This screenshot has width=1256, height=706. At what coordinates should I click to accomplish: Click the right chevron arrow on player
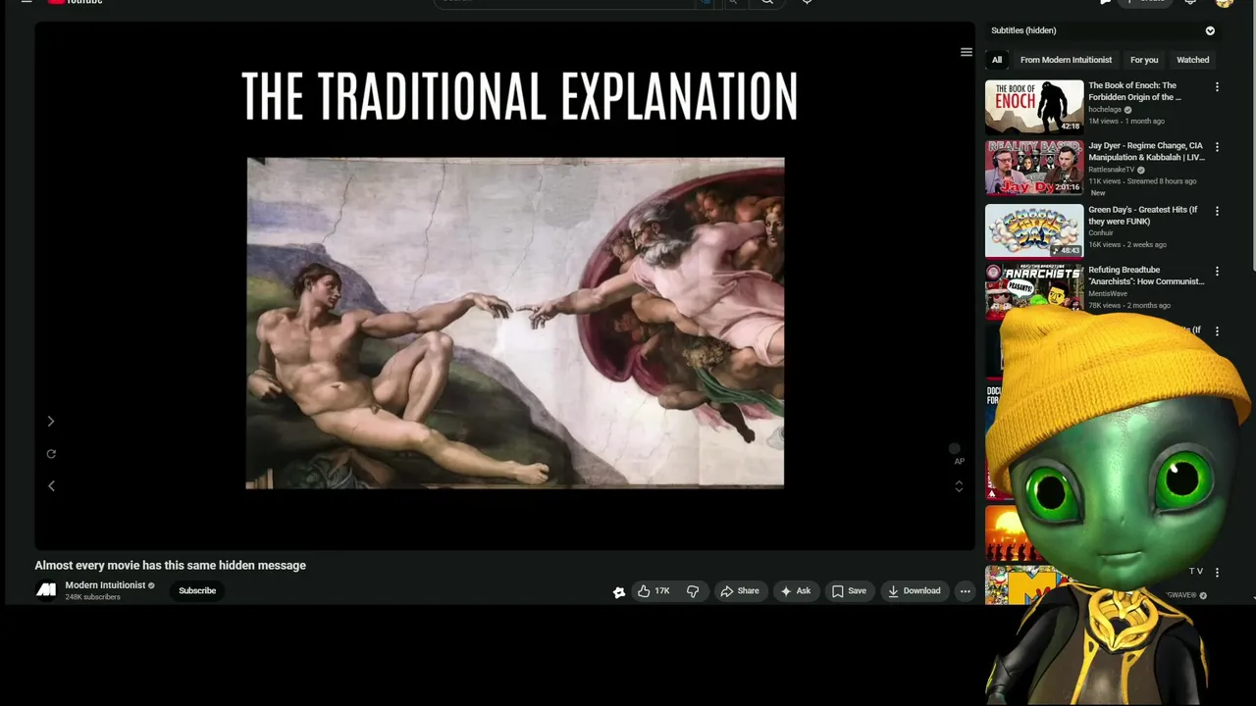[51, 421]
